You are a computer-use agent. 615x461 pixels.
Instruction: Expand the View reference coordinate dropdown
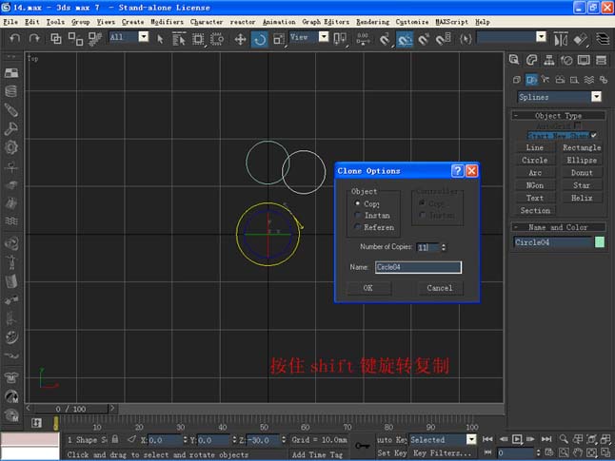click(323, 37)
